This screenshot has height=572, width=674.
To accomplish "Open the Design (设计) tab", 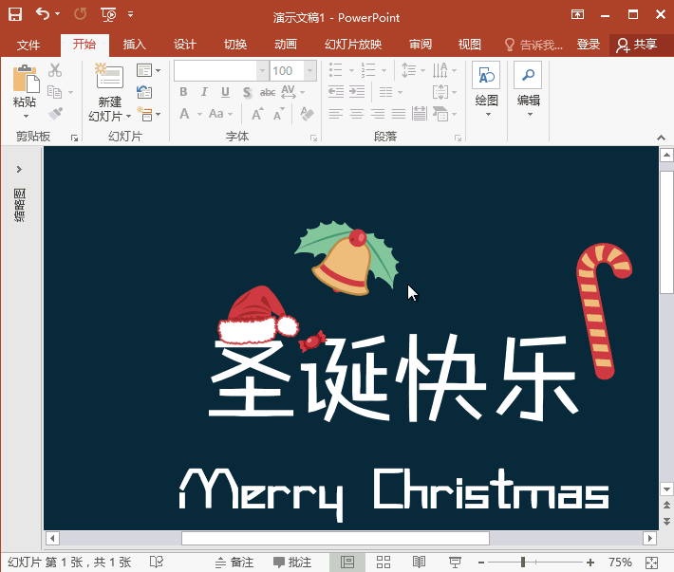I will [185, 45].
